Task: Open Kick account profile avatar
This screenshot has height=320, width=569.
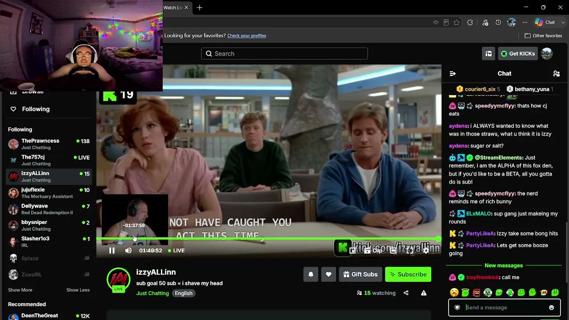Action: [x=547, y=54]
